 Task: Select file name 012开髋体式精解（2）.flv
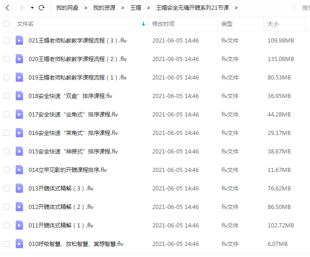pos(61,207)
